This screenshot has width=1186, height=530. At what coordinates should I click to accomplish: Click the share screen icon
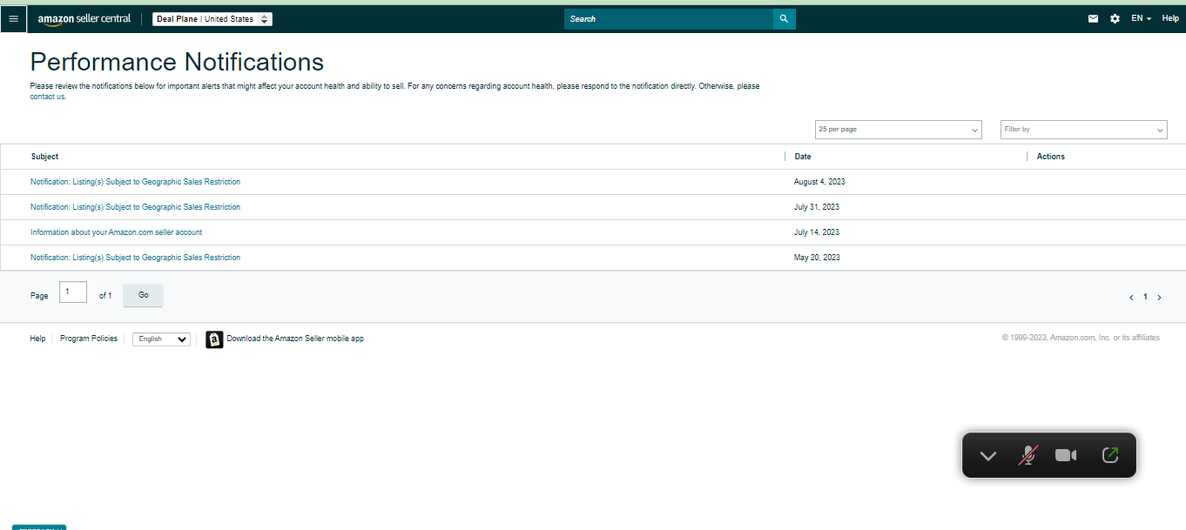click(x=1109, y=454)
